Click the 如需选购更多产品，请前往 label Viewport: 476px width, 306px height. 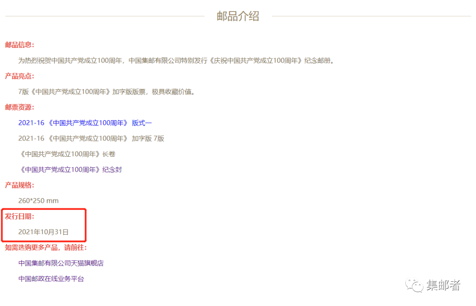(46, 247)
